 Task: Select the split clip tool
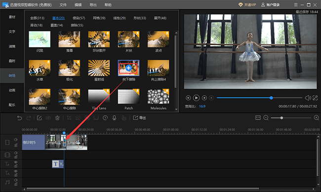[48, 118]
